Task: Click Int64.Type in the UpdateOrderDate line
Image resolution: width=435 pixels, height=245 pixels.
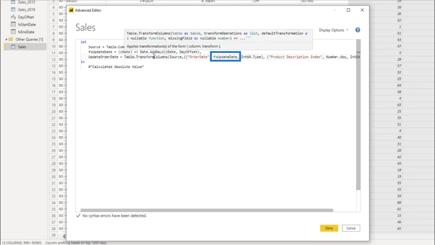Action: [251, 57]
